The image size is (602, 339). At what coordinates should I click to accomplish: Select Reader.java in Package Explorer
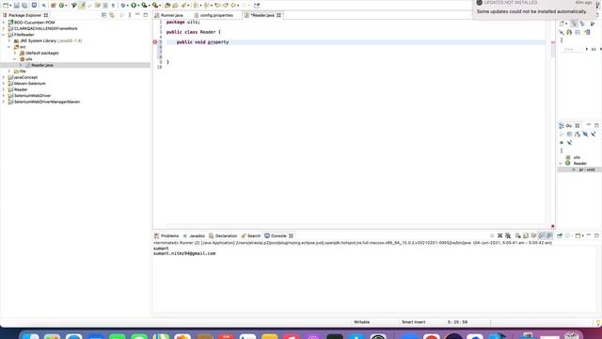(x=41, y=65)
